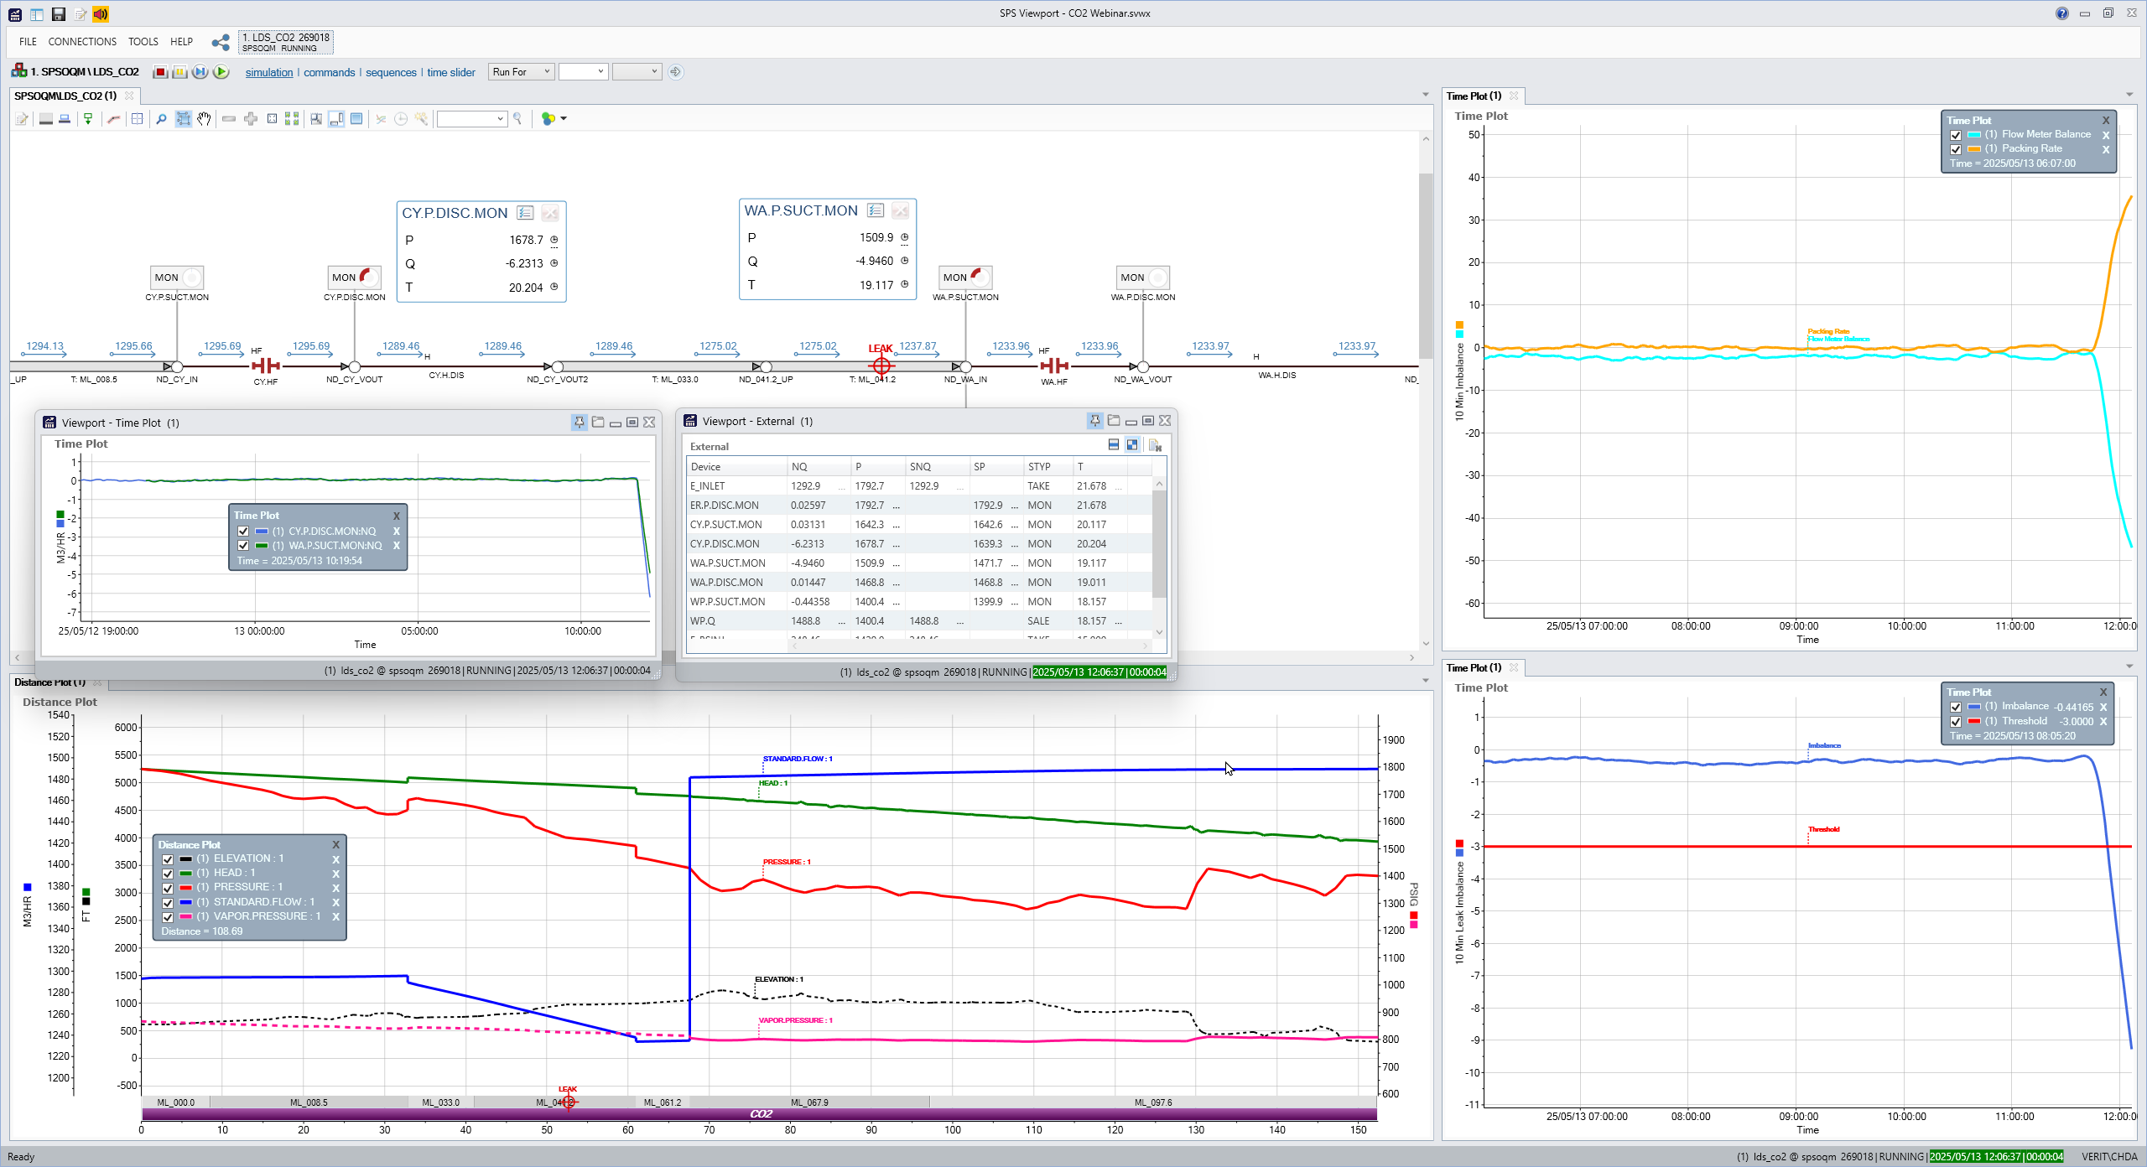Open the TOOLS menu
2147x1167 pixels.
click(143, 41)
